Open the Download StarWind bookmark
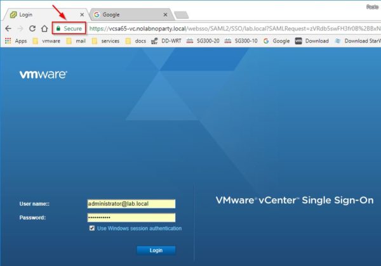Screen dimensions: 381x266 click(x=358, y=41)
